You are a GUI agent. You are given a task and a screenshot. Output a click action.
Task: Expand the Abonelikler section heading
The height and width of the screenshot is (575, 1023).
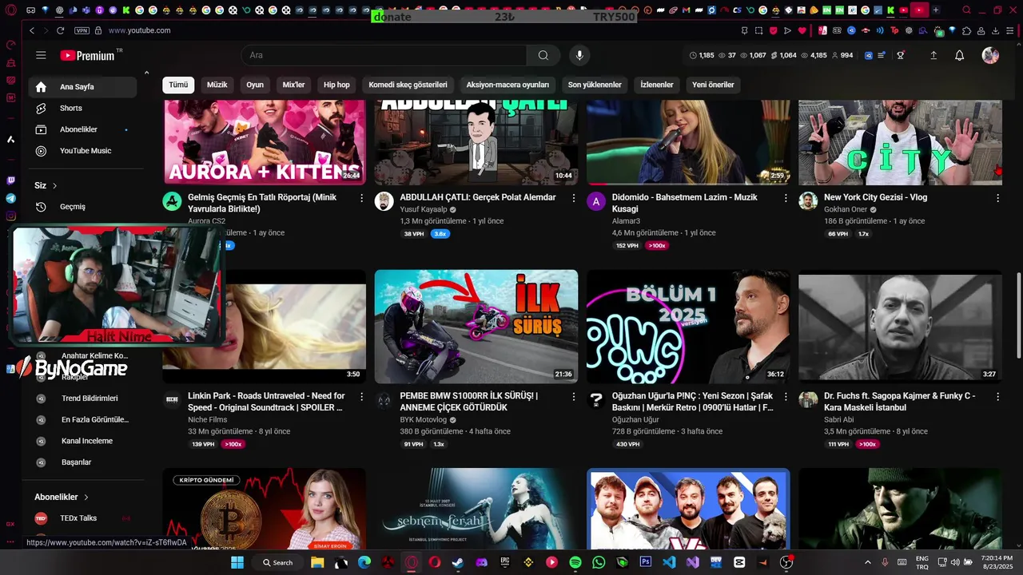click(x=62, y=497)
